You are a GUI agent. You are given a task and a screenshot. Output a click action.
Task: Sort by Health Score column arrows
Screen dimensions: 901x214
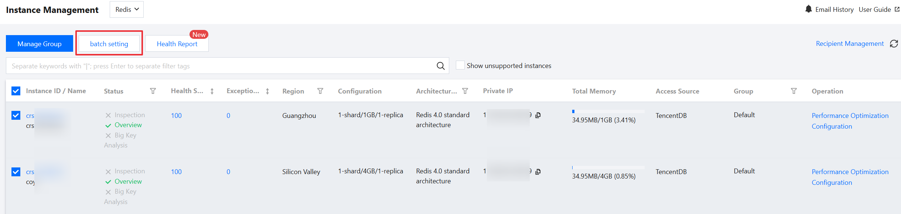(x=212, y=91)
